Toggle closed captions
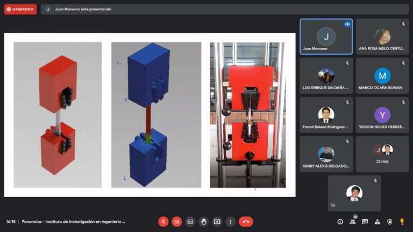 pos(190,221)
